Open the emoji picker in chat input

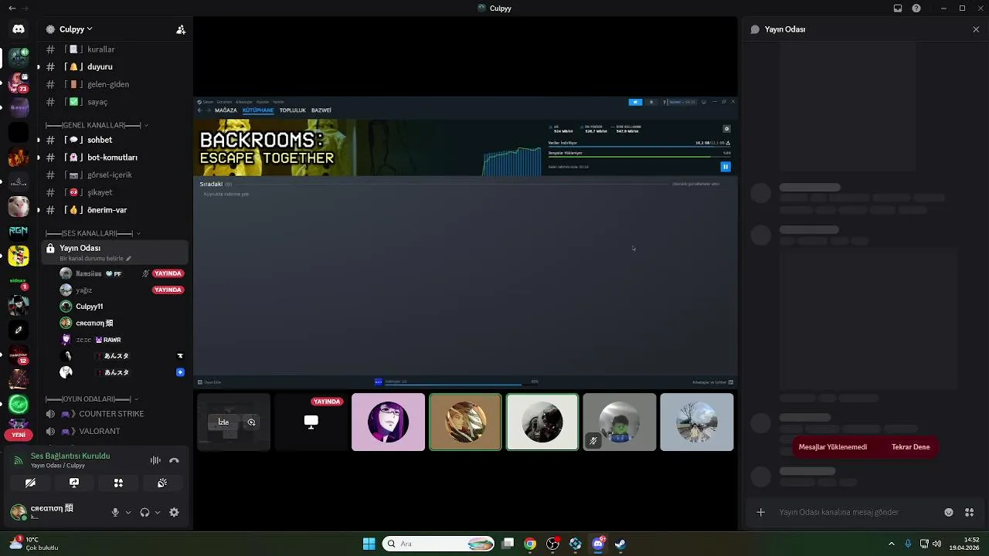click(949, 512)
